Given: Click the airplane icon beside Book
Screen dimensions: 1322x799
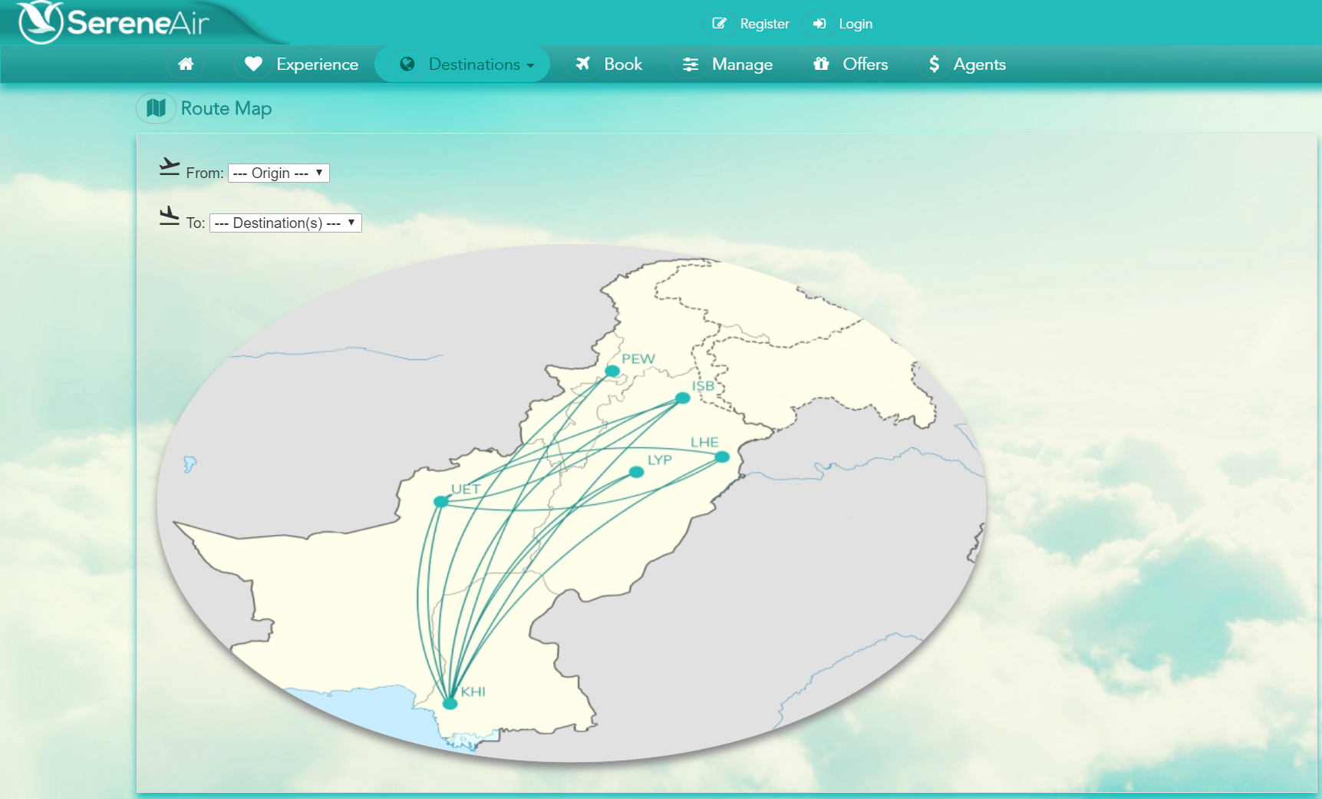Looking at the screenshot, I should pos(583,64).
